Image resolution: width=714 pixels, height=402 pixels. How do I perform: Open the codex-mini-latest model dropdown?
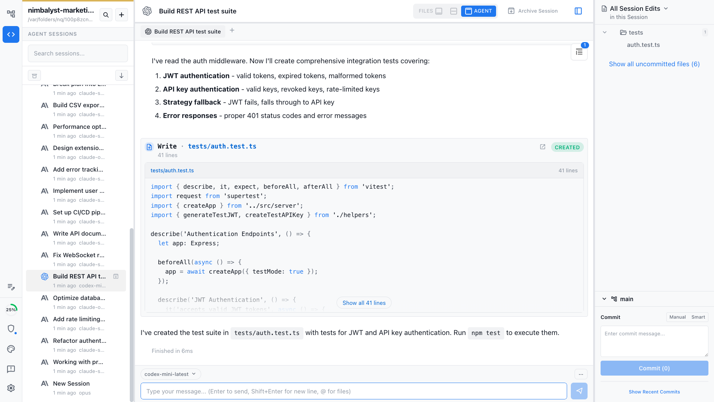170,374
